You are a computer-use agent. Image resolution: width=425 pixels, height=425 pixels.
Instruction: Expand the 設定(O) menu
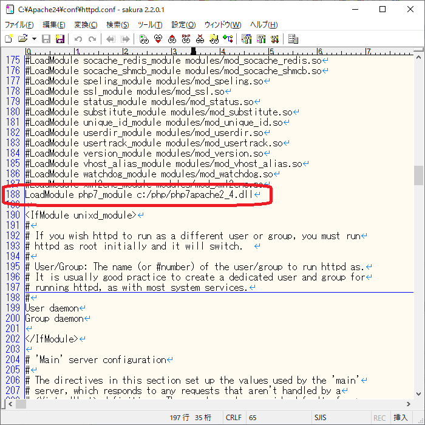pyautogui.click(x=183, y=25)
